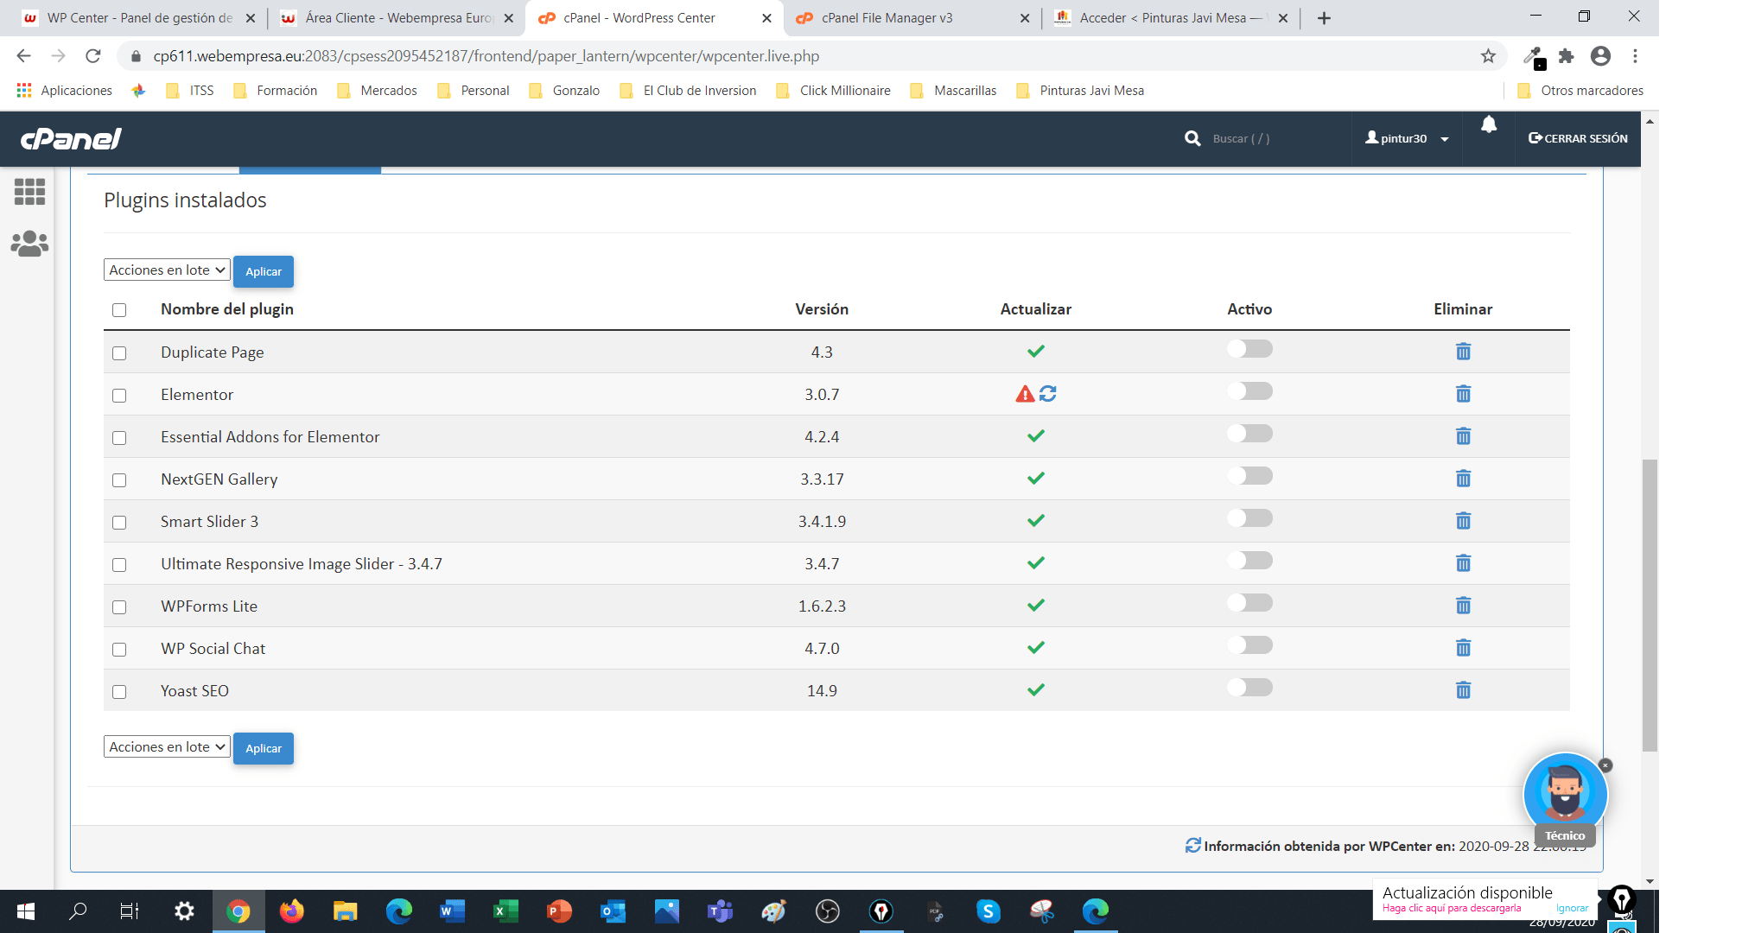Click the red warning icon for Elementor
1742x933 pixels.
tap(1025, 394)
